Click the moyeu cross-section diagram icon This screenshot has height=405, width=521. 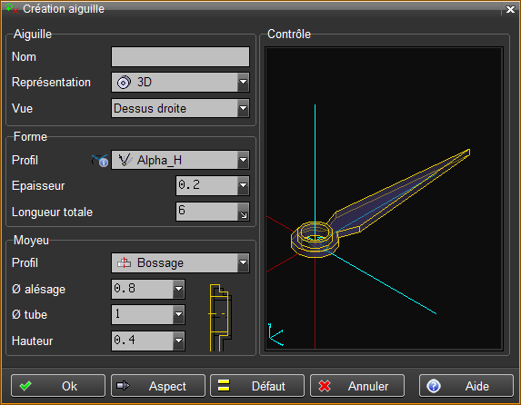(220, 318)
